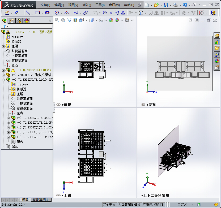
Task: Click Zoom to Fit icon
Action: tap(57, 20)
